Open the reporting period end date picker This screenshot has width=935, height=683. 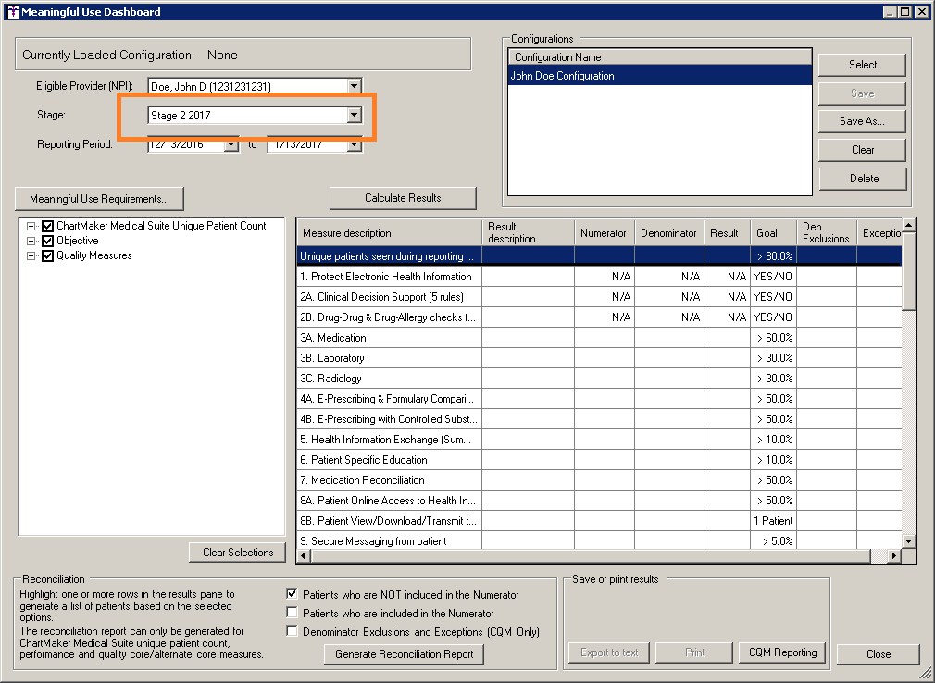(355, 144)
